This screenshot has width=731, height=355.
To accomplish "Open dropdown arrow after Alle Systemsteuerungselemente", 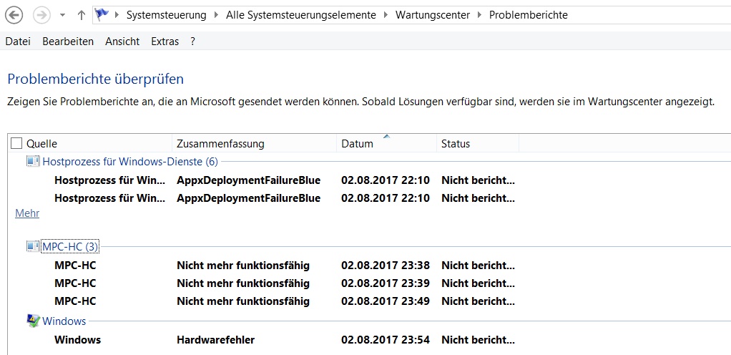I will tap(386, 16).
